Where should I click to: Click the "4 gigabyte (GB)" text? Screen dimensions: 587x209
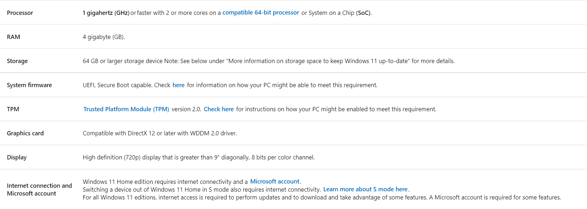[x=104, y=37]
